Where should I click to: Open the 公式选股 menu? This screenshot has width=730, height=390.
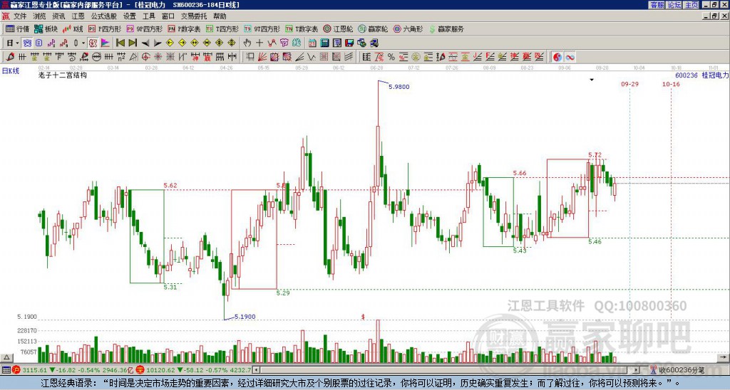coord(104,16)
